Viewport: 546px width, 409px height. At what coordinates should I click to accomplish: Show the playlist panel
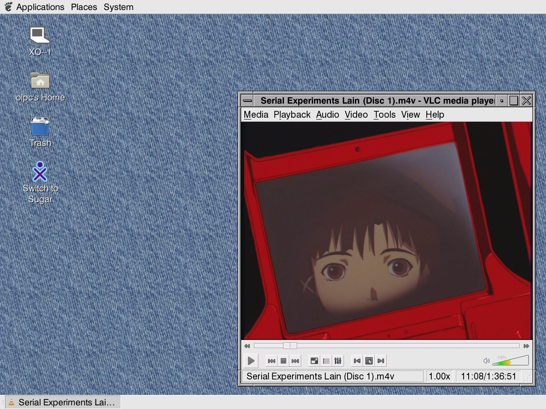(x=326, y=361)
